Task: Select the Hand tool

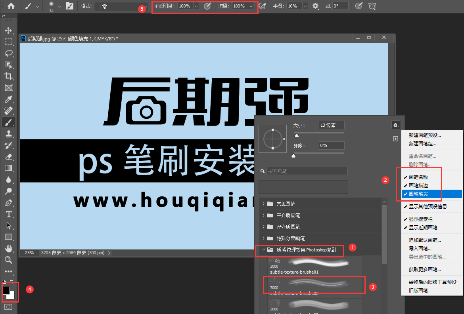Action: tap(9, 248)
